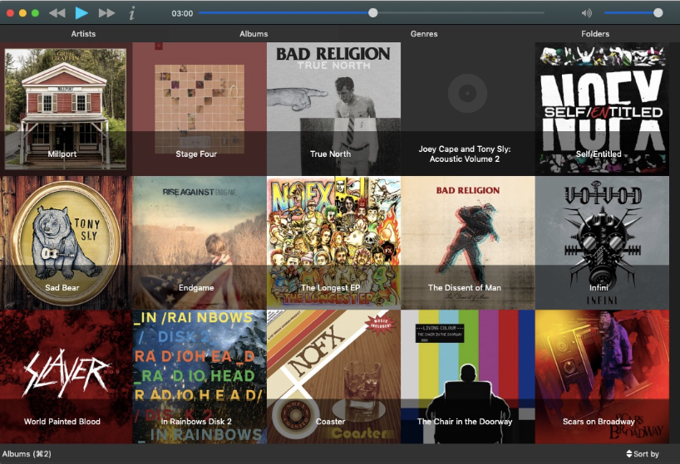Open the Sad Bear album
680x464 pixels.
[66, 243]
